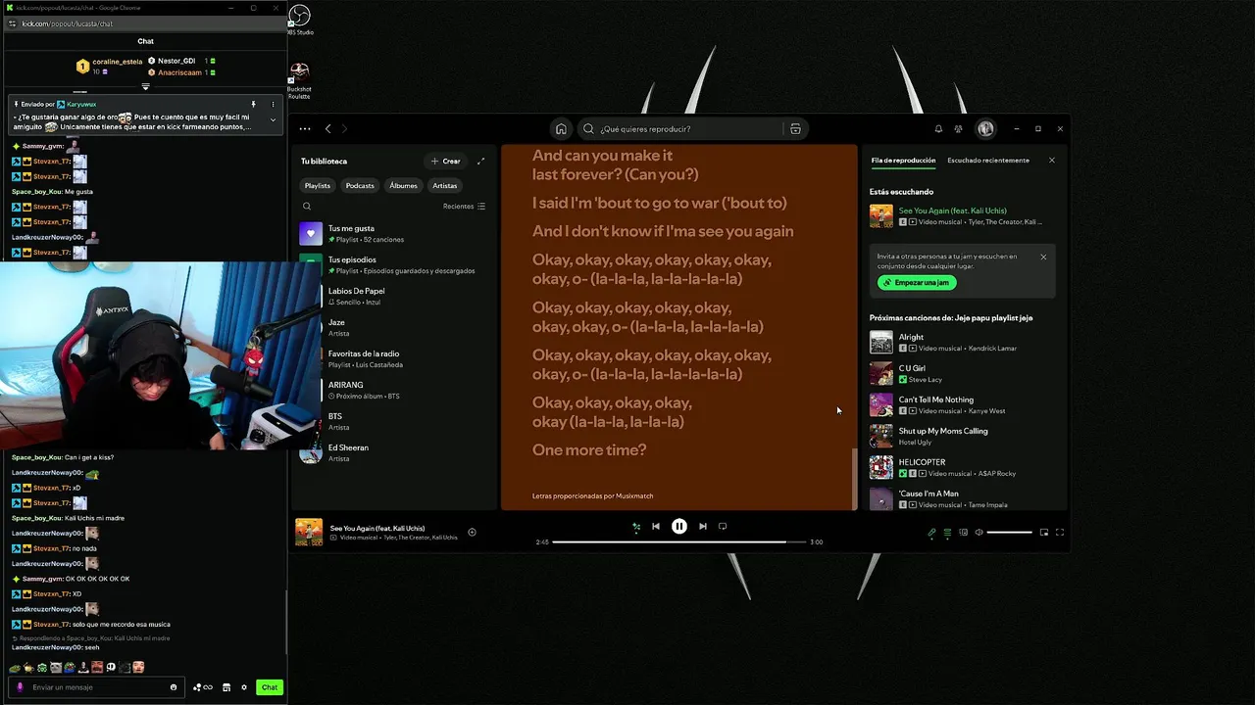
Task: Adjust the Spotify volume slider
Action: click(1009, 533)
